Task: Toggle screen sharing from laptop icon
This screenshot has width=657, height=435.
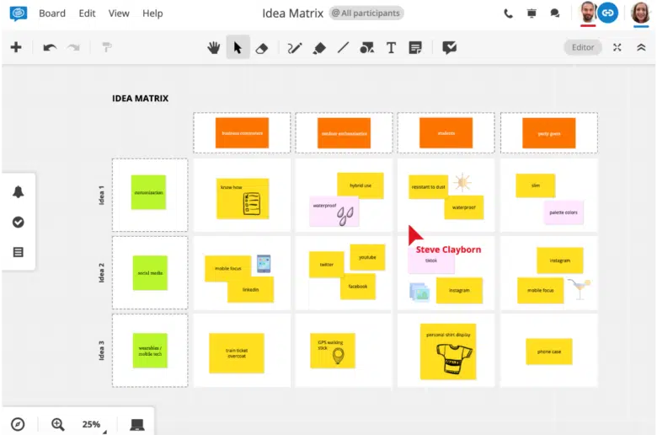Action: pos(137,424)
